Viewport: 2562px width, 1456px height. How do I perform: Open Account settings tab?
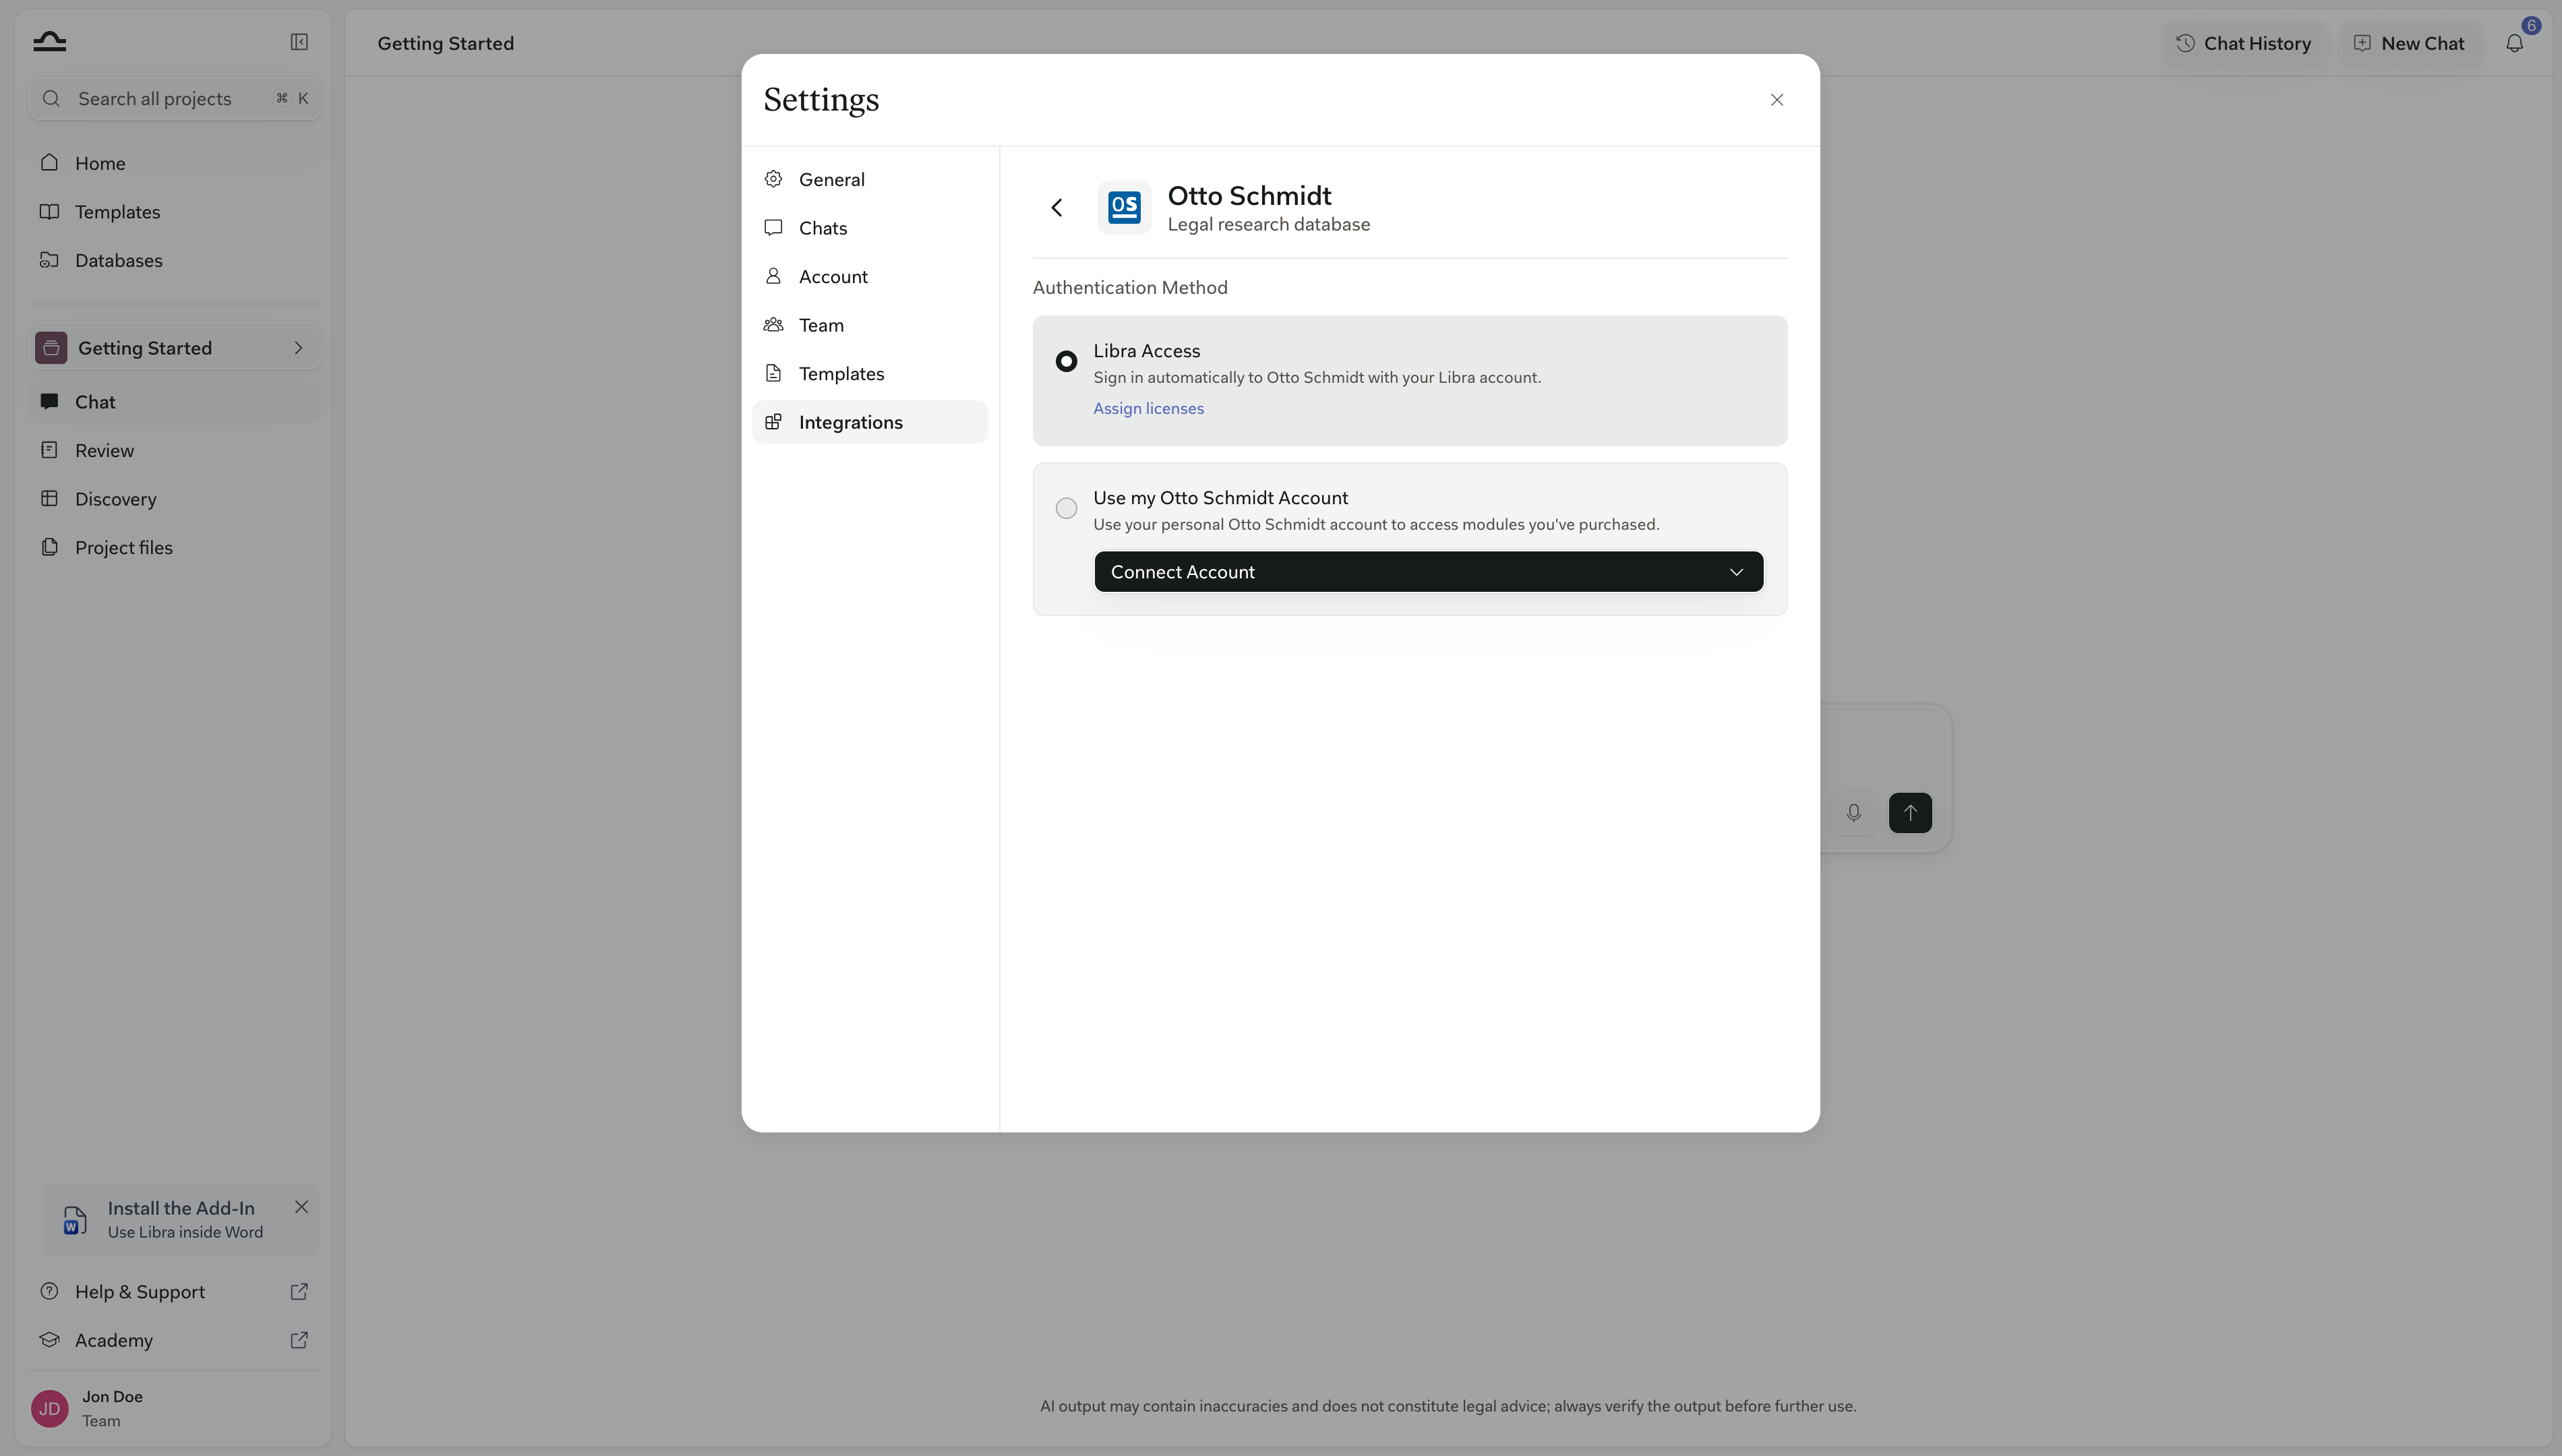[869, 276]
